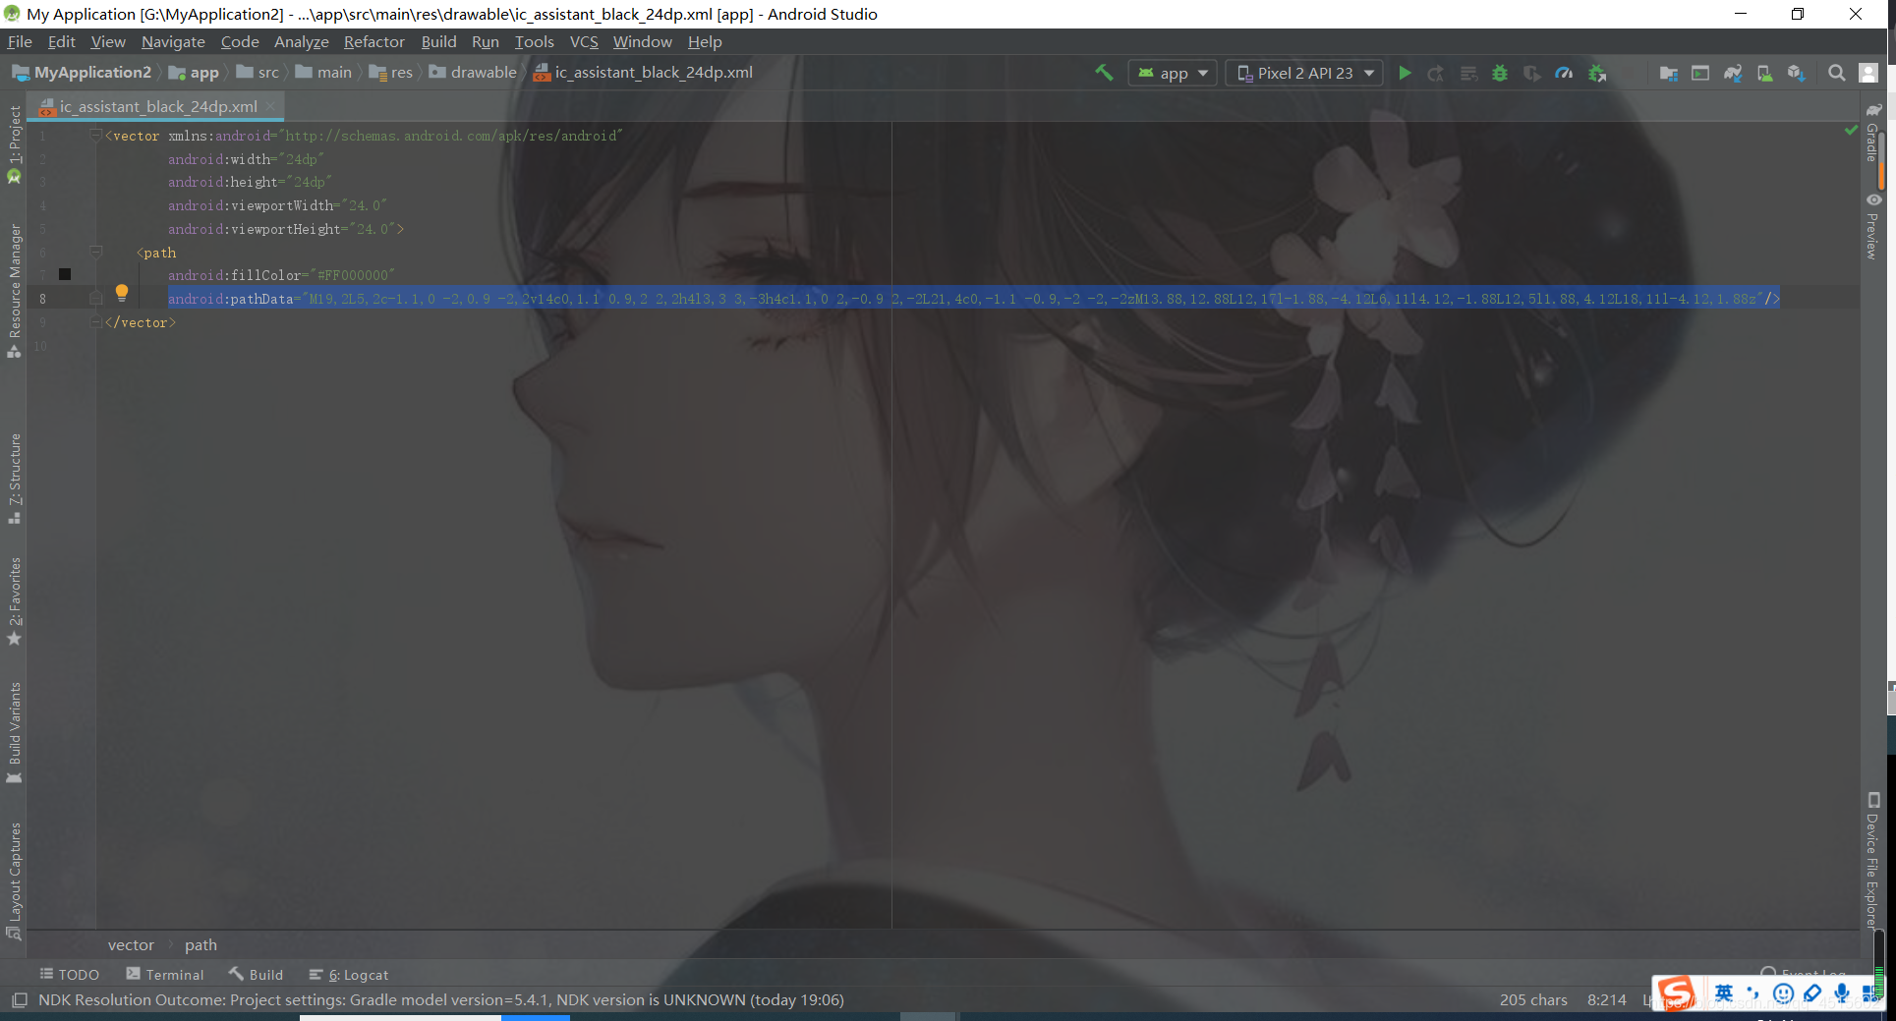This screenshot has width=1896, height=1021.
Task: Attach debugger to Android process icon
Action: point(1597,73)
